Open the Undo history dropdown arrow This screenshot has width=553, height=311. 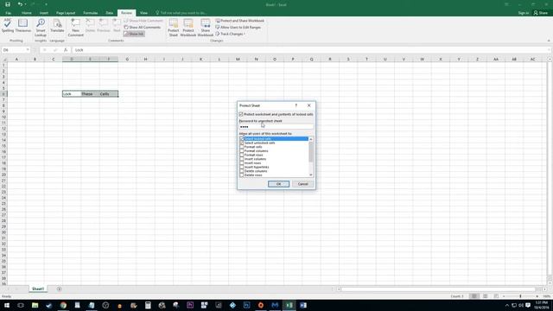[25, 4]
